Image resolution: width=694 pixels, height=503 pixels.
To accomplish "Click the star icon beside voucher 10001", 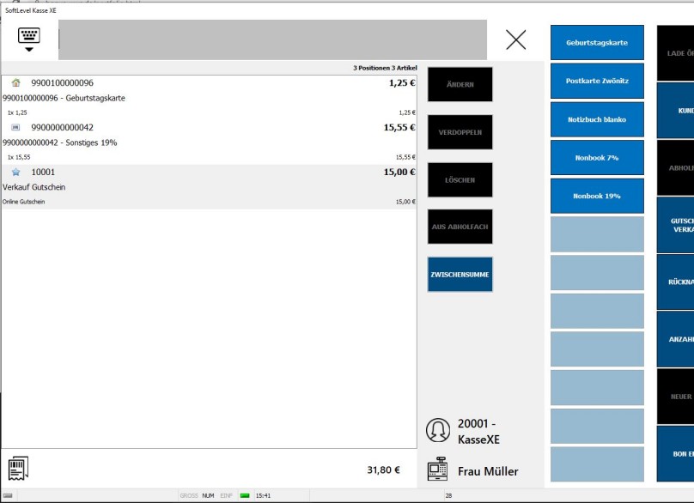I will point(16,173).
